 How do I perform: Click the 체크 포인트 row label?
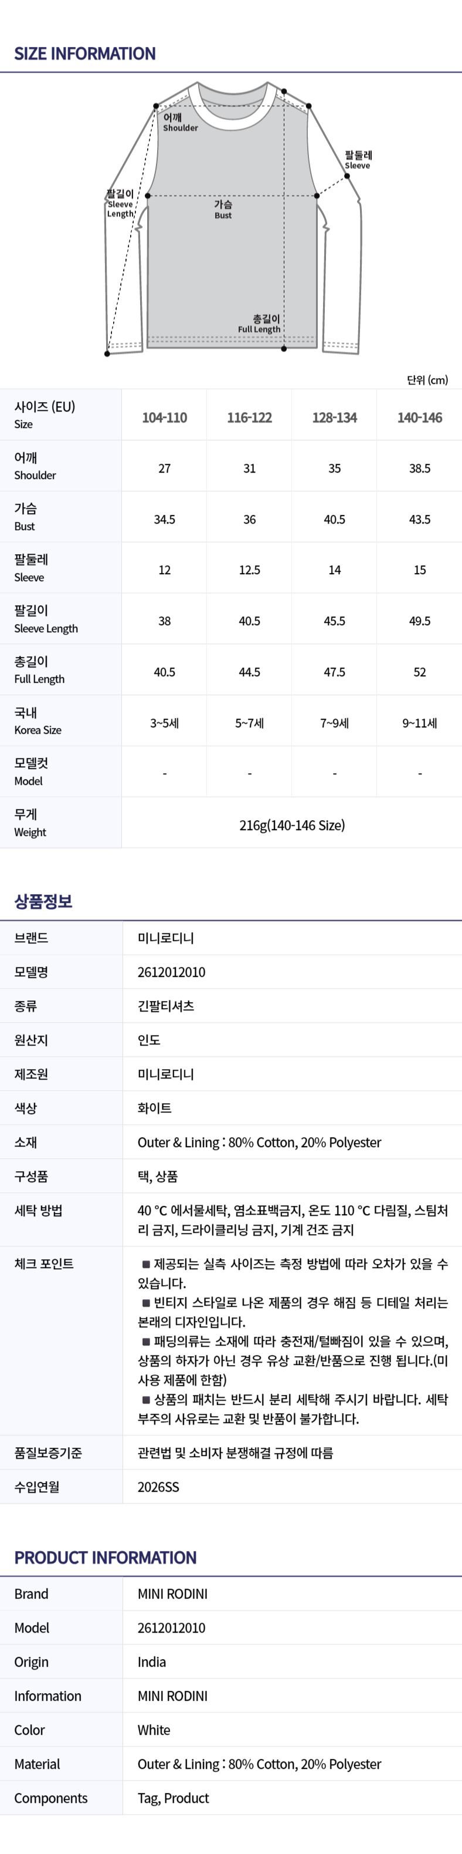[44, 1264]
